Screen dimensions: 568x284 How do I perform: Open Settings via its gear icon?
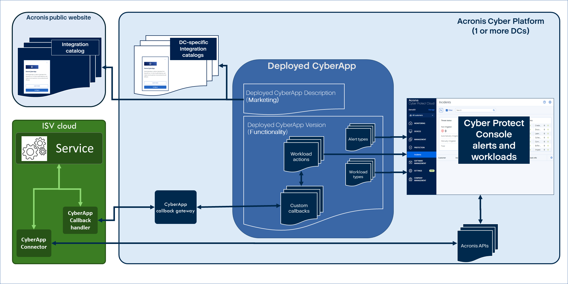tap(410, 171)
